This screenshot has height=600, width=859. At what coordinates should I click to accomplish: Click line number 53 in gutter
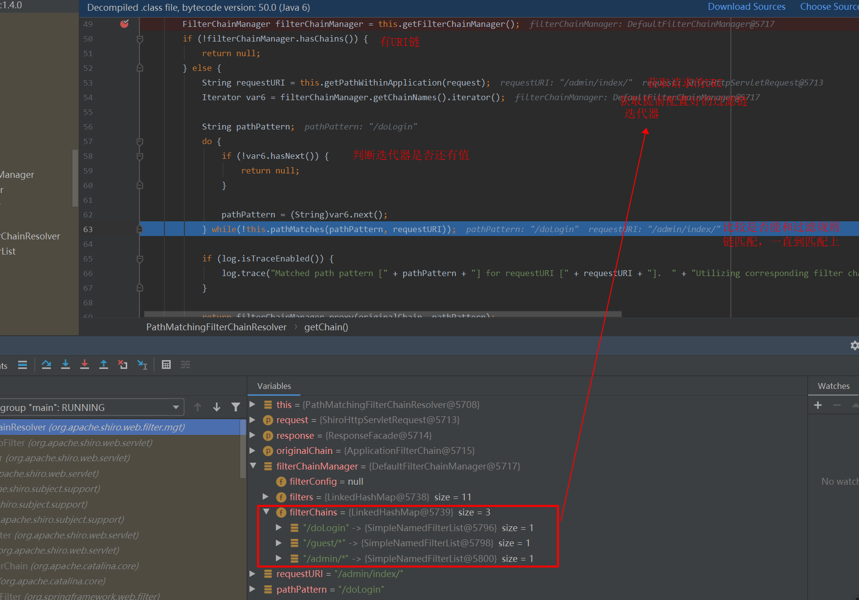pyautogui.click(x=88, y=83)
